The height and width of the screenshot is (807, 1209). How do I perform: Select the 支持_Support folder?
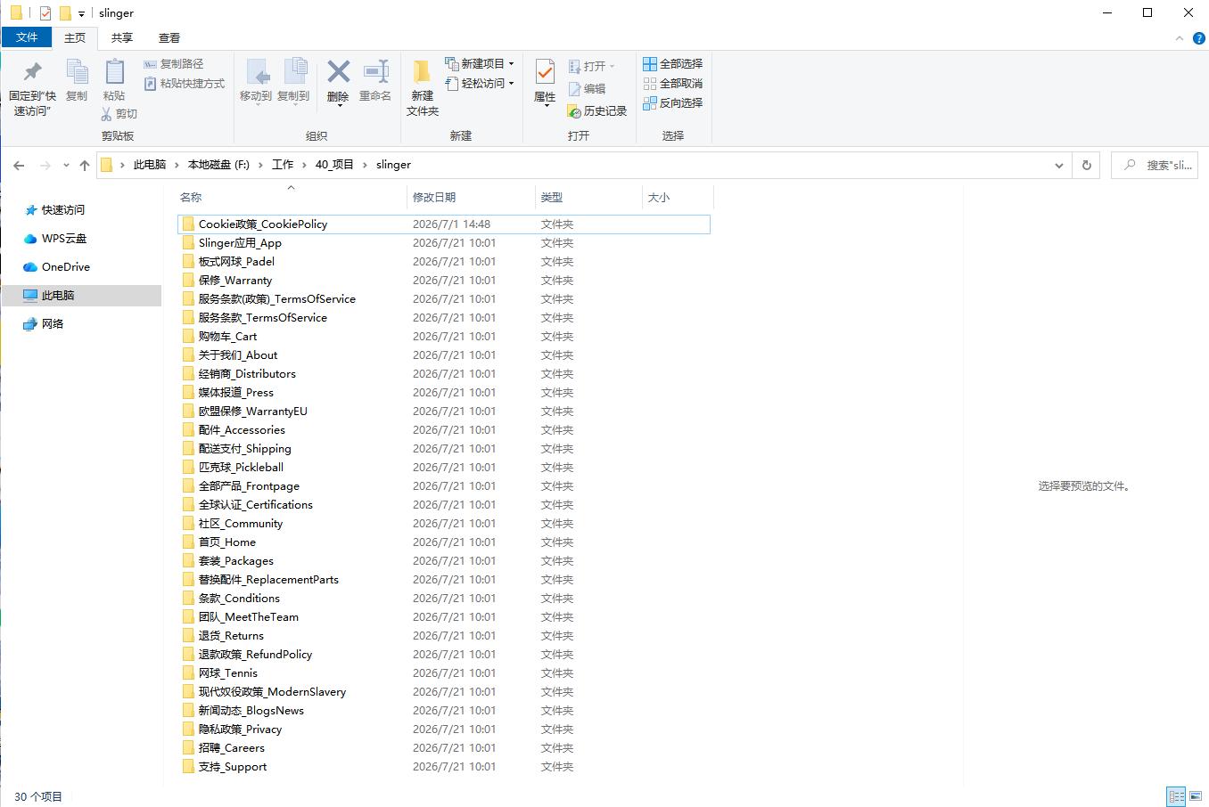(444, 767)
